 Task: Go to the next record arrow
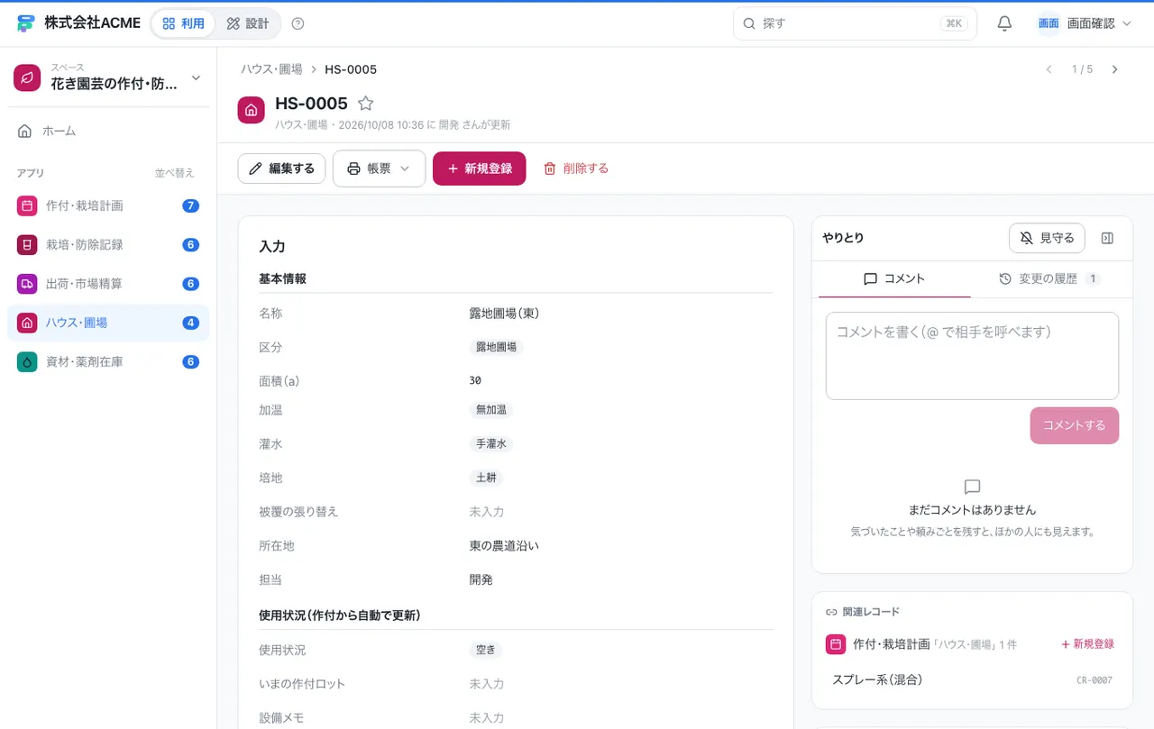[1115, 69]
